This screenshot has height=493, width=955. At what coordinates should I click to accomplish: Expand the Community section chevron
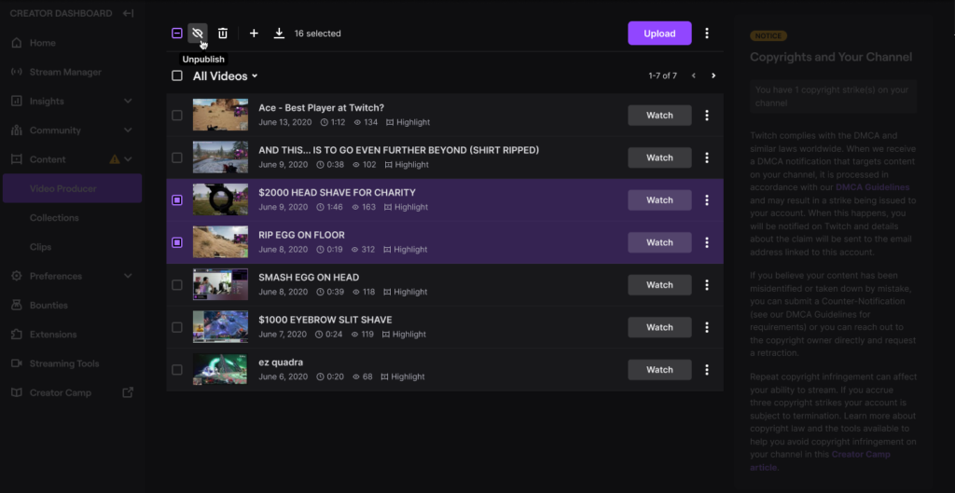pyautogui.click(x=128, y=130)
